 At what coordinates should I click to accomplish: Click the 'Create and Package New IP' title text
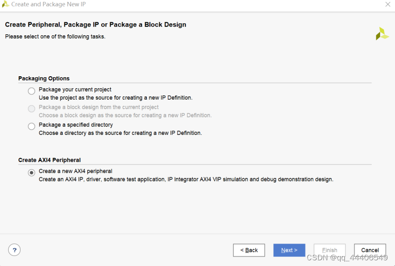[x=49, y=4]
